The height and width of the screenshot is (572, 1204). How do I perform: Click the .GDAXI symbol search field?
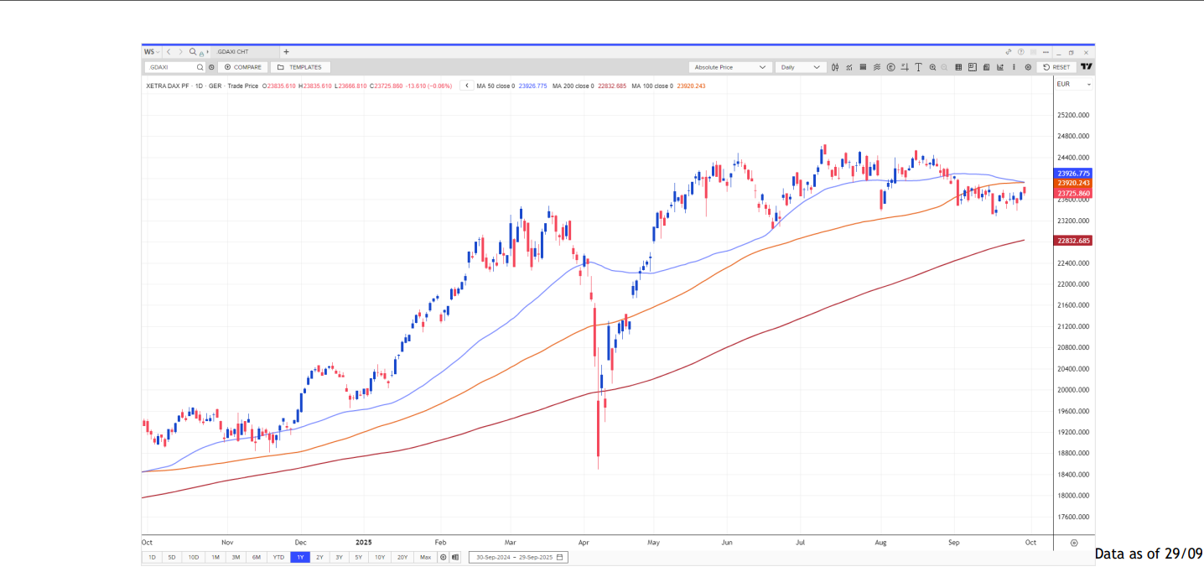click(171, 67)
